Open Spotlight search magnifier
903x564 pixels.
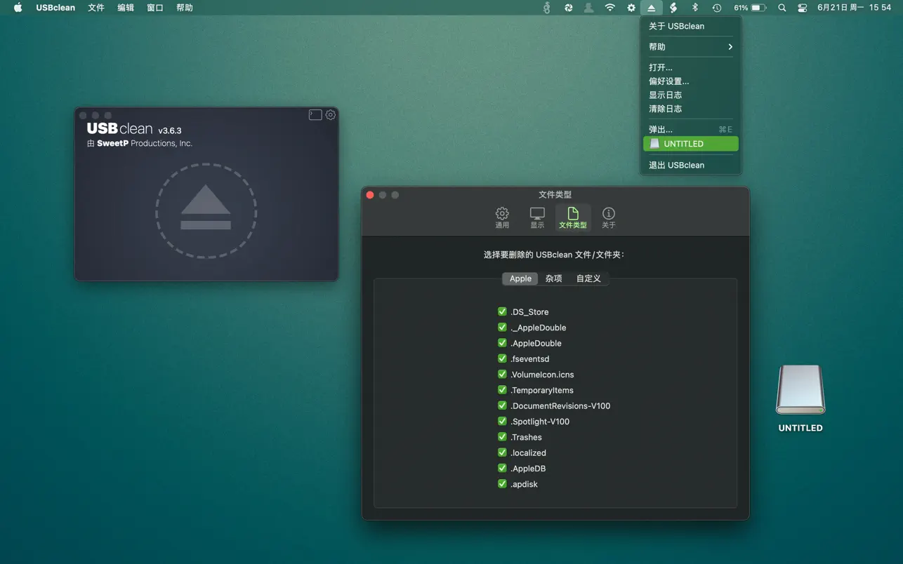click(x=782, y=8)
